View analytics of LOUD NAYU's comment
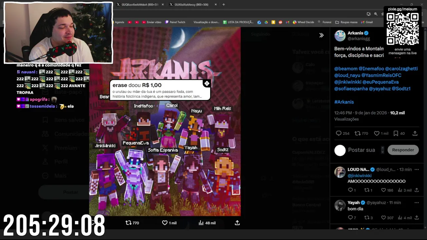This screenshot has height=240, width=427. [400, 190]
